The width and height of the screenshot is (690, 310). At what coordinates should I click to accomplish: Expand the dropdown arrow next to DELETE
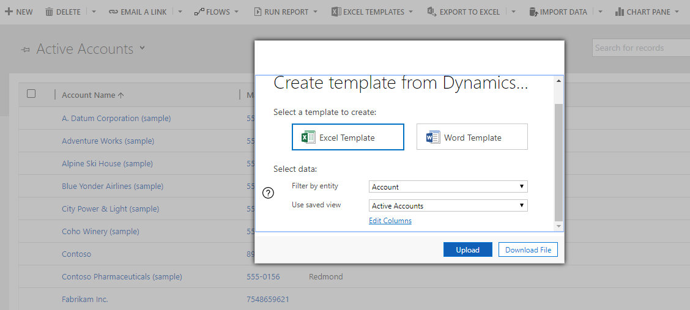pos(94,12)
